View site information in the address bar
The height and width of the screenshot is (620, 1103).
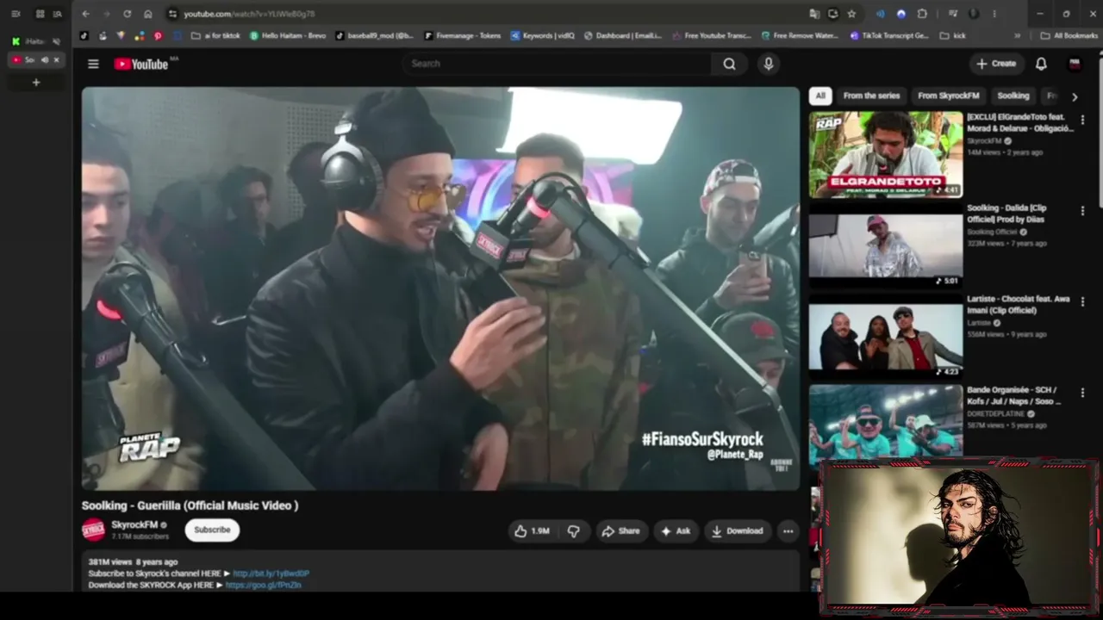pyautogui.click(x=172, y=14)
